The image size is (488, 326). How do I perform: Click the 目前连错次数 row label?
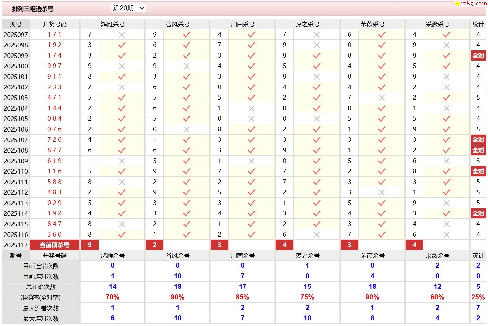point(41,266)
